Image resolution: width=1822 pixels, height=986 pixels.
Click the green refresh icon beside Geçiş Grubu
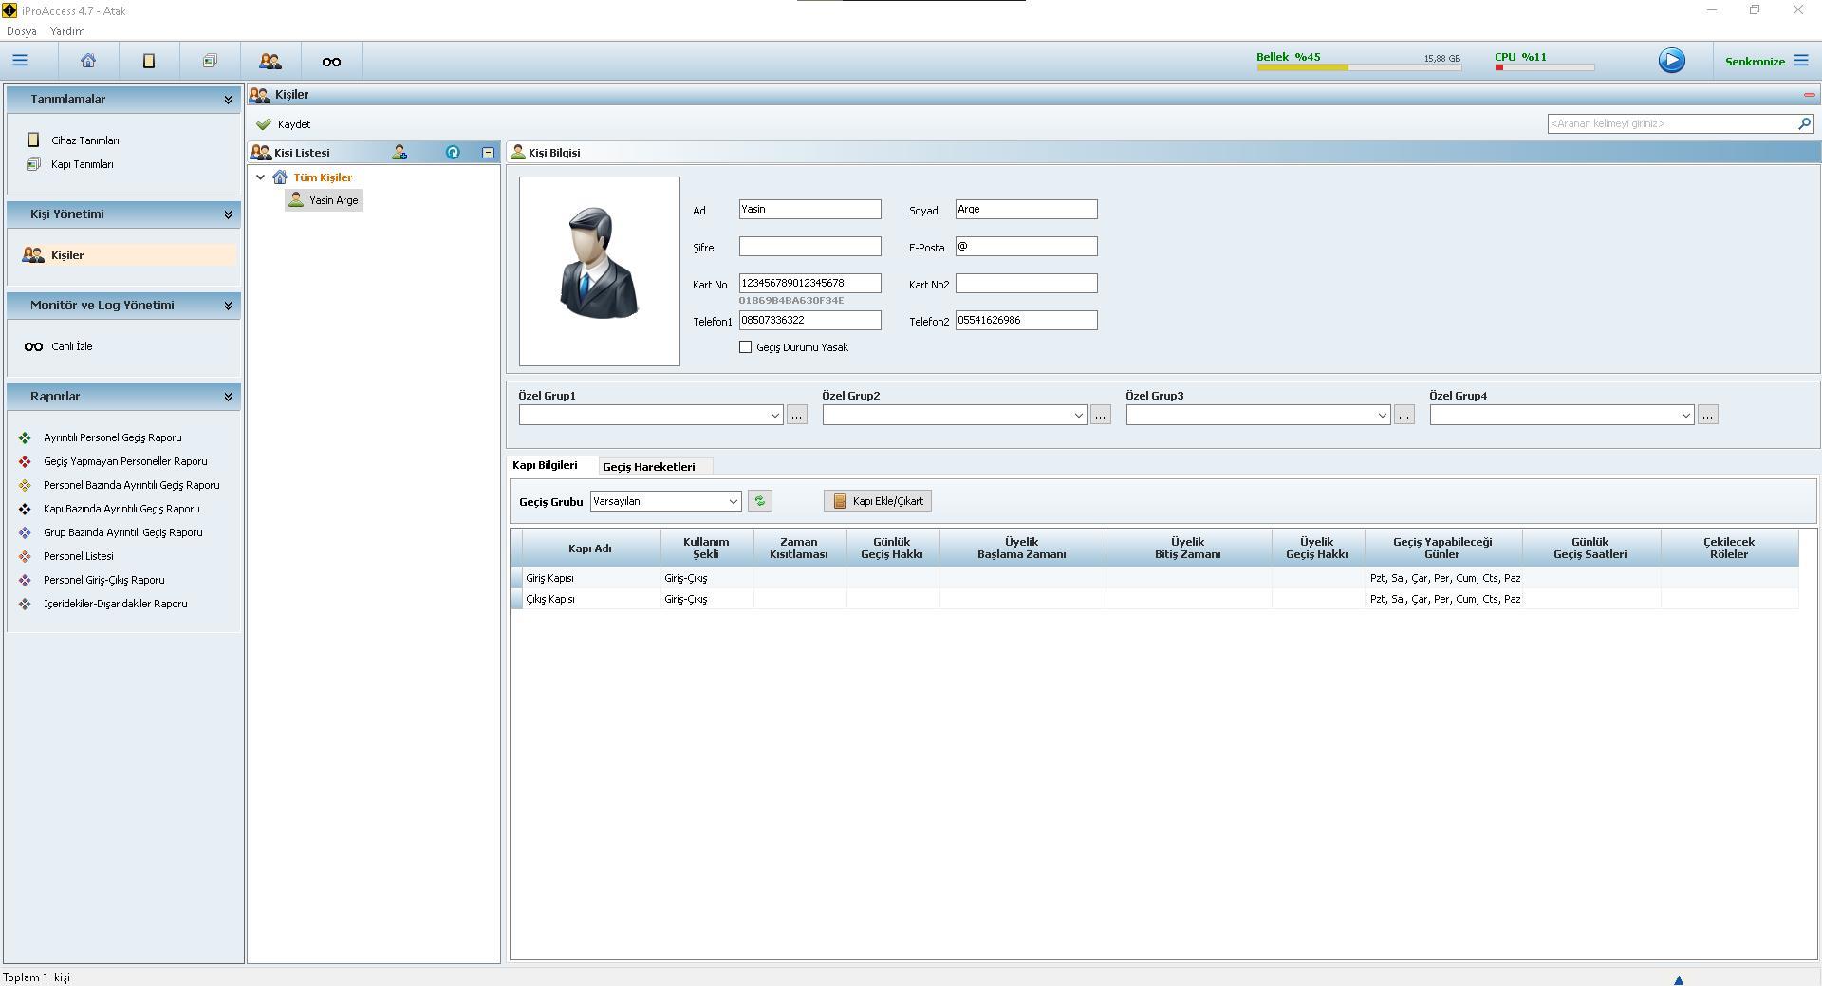click(759, 501)
